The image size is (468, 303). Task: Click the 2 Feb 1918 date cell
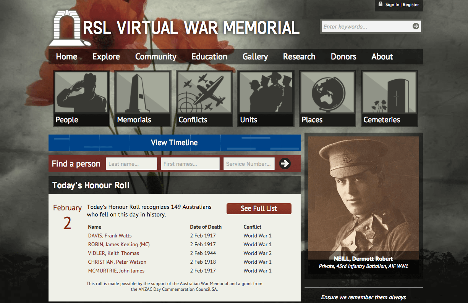click(203, 262)
